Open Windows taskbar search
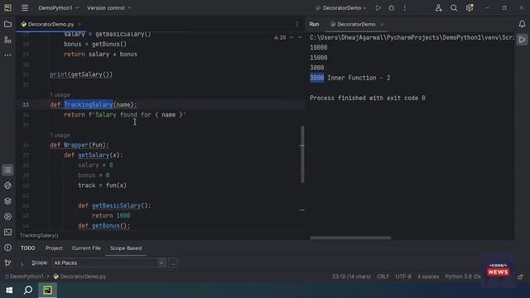Image resolution: width=530 pixels, height=298 pixels. pos(28,290)
